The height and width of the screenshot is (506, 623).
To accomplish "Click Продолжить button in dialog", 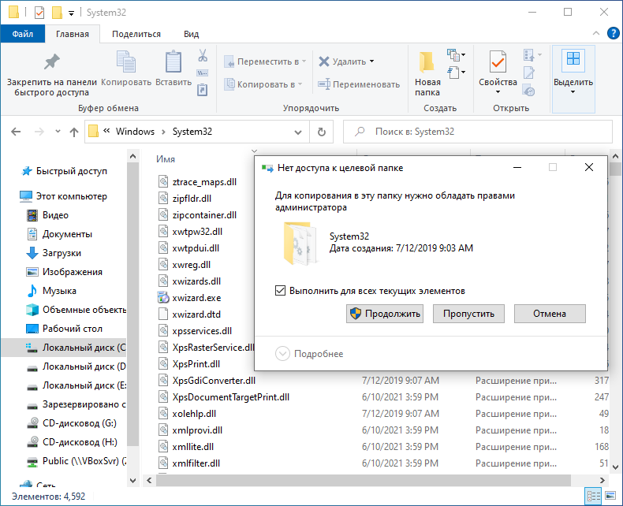I will (x=385, y=314).
